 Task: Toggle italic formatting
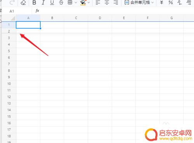pos(43,2)
